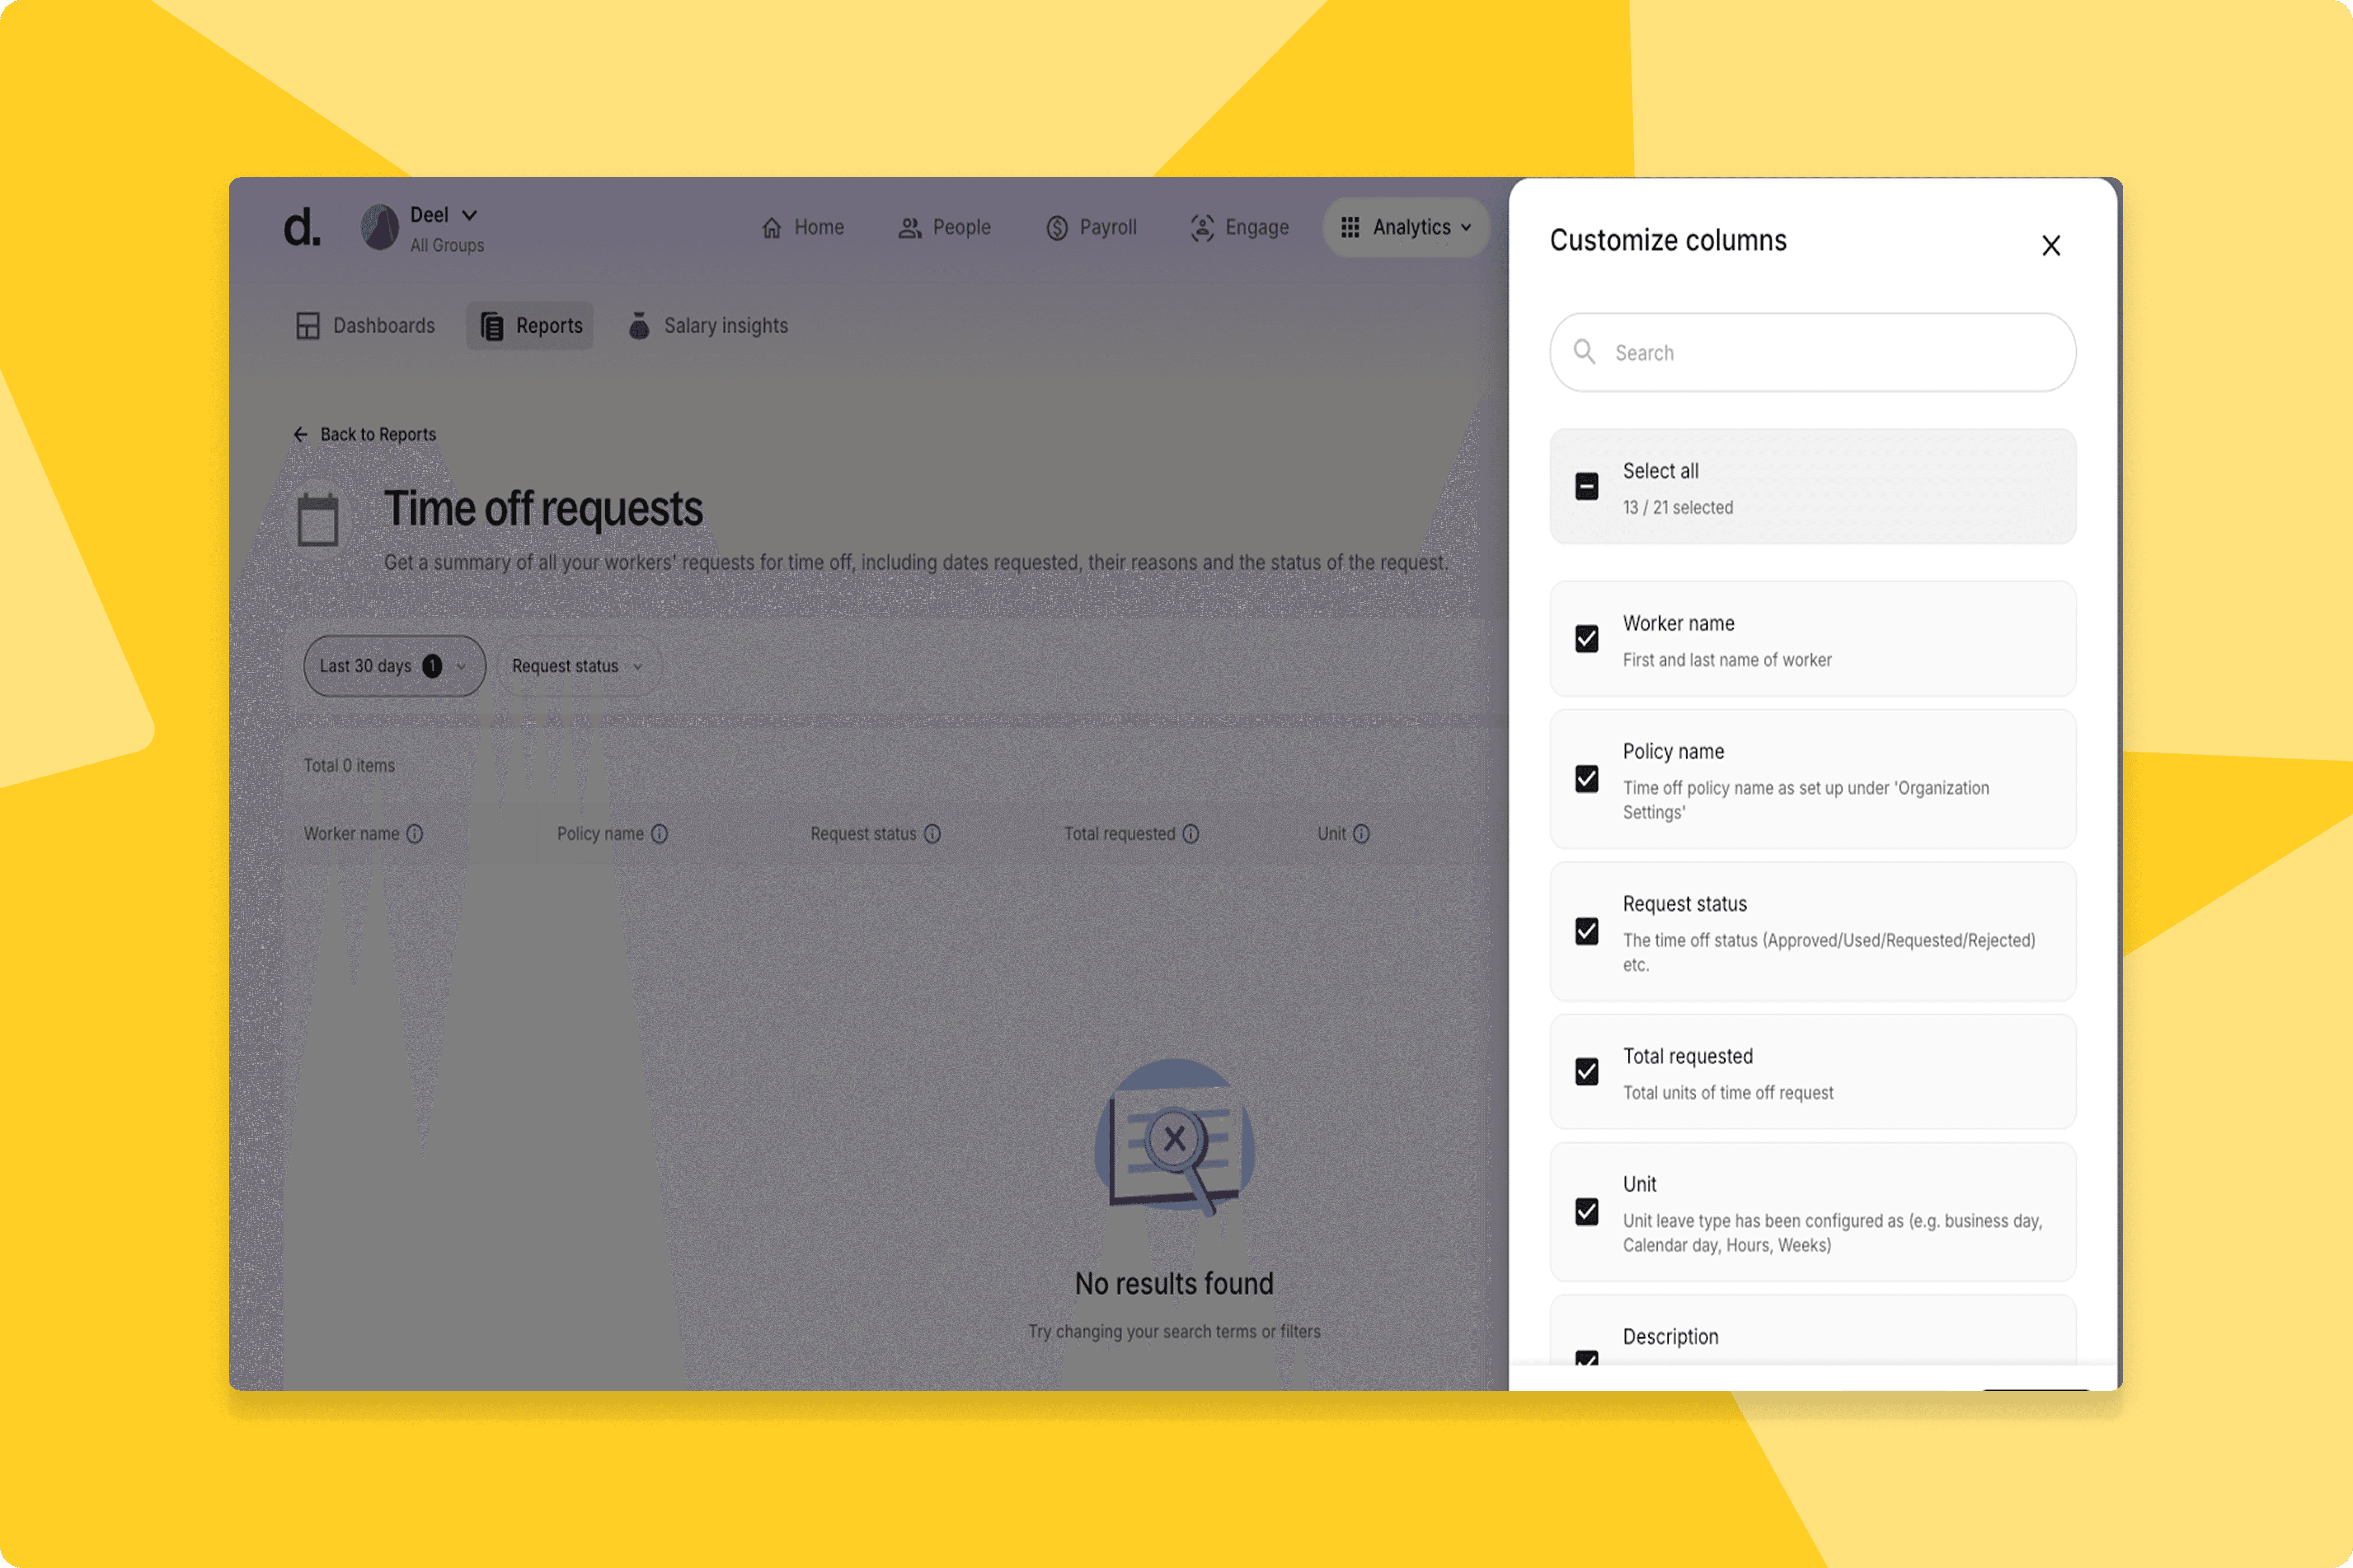Click the search magnifier icon
Image resolution: width=2353 pixels, height=1568 pixels.
[1585, 352]
